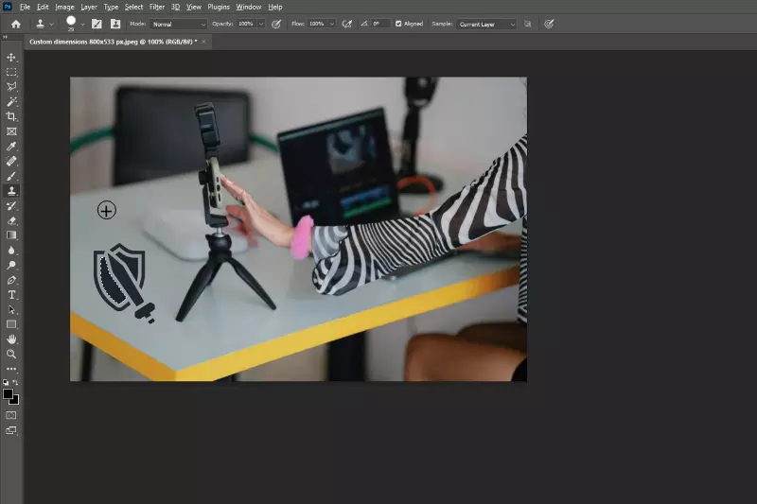Click the Home button in options bar
Image resolution: width=757 pixels, height=504 pixels.
(16, 25)
